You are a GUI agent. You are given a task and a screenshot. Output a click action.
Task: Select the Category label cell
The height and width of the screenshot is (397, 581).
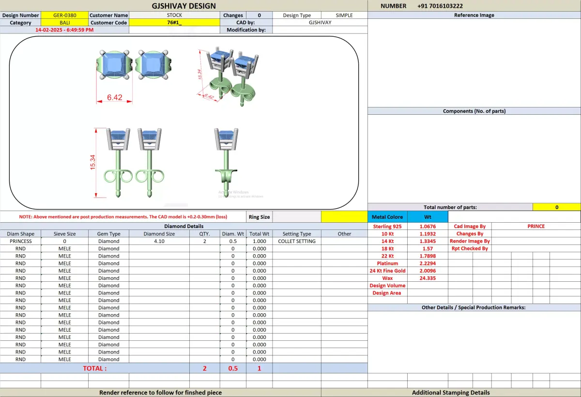tap(21, 23)
